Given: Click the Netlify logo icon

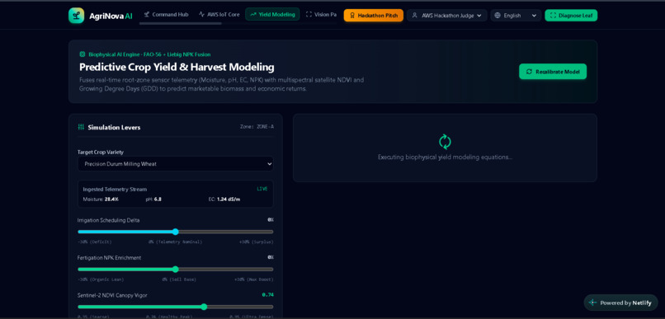Looking at the screenshot, I should coord(592,303).
